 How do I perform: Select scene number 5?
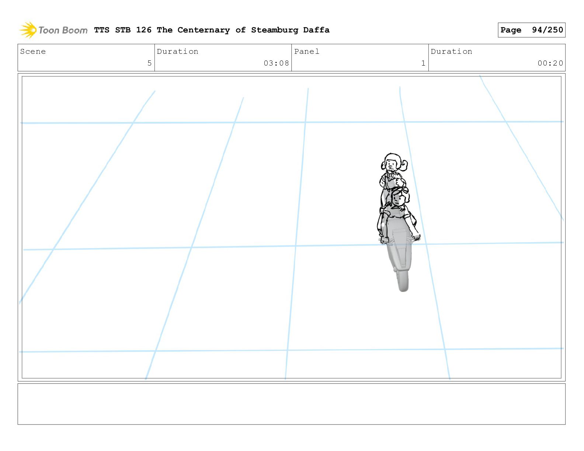(x=149, y=63)
